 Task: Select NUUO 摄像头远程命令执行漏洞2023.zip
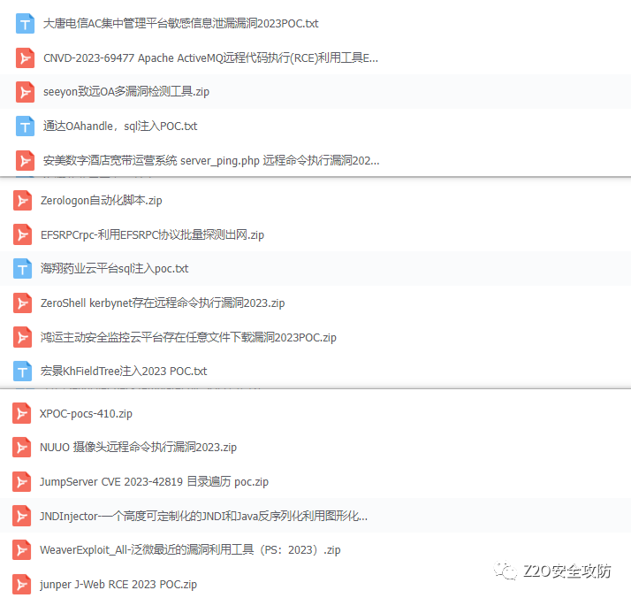click(x=138, y=448)
